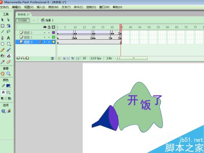The image size is (204, 153).
Task: Click the back arrow in the edit bar
Action: pos(34,20)
